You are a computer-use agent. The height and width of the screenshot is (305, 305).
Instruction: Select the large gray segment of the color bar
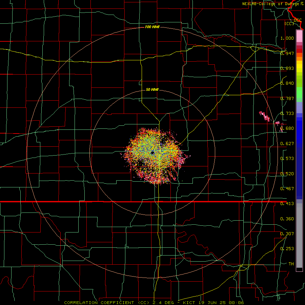[299, 236]
